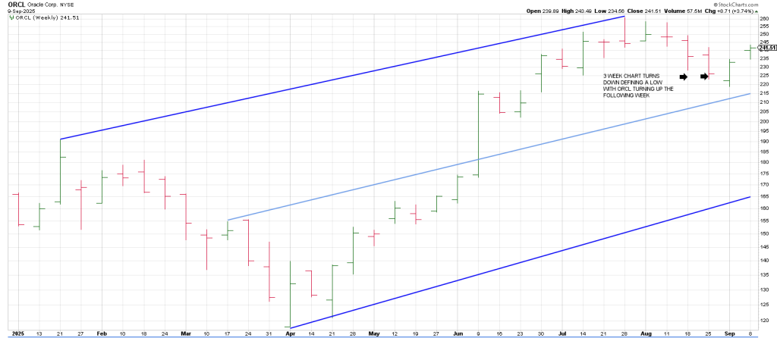This screenshot has width=777, height=338.
Task: Click the Aug label on date axis
Action: tap(646, 333)
